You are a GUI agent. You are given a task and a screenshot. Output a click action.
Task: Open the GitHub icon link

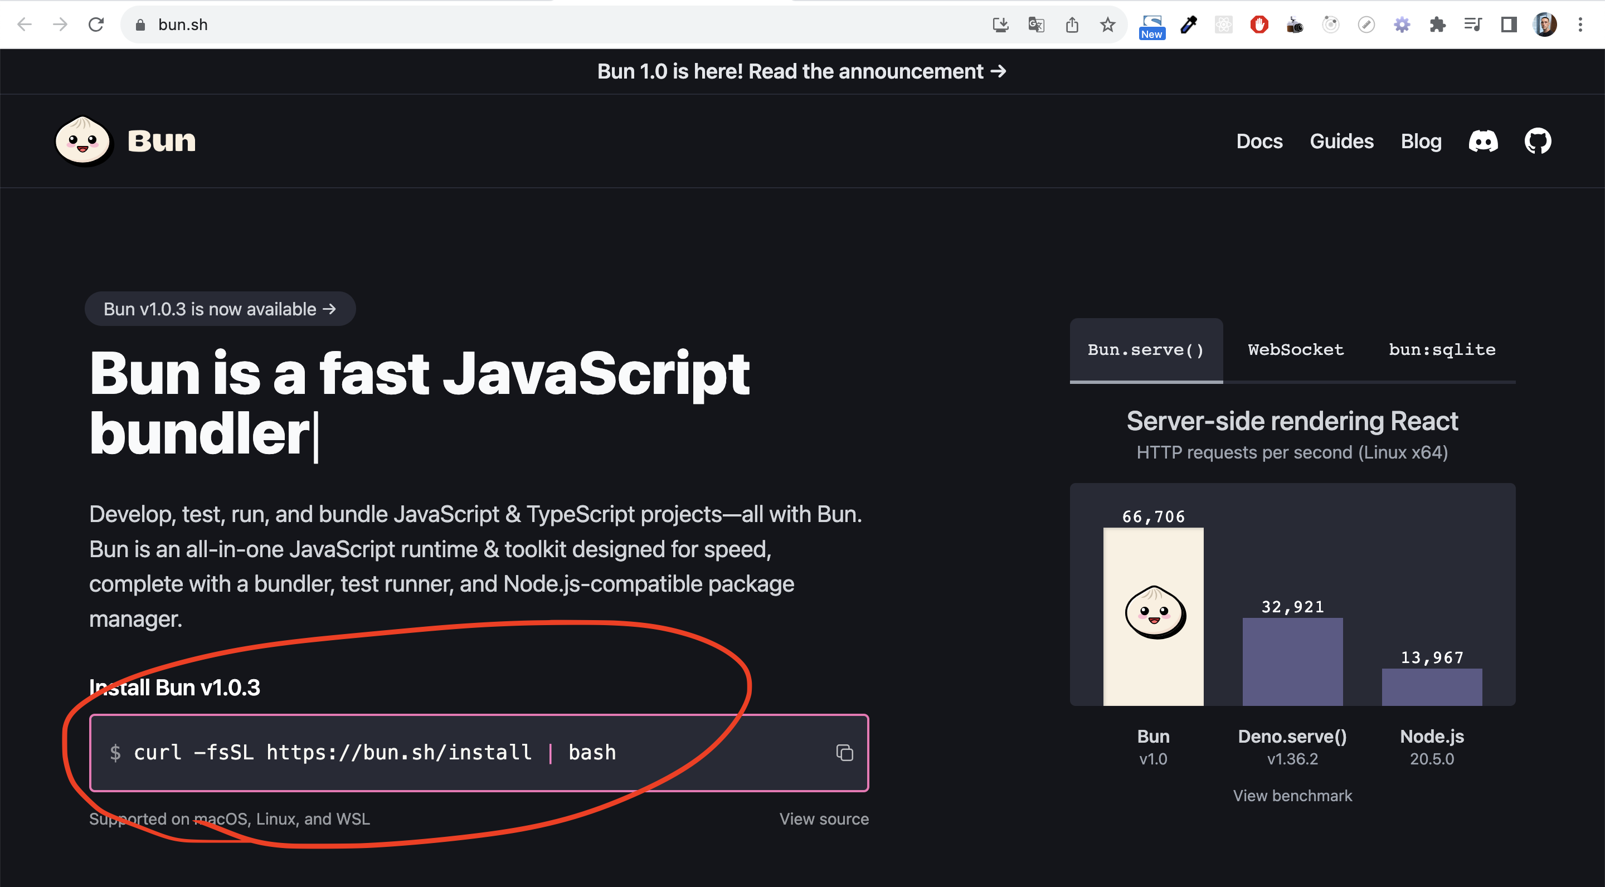point(1538,142)
